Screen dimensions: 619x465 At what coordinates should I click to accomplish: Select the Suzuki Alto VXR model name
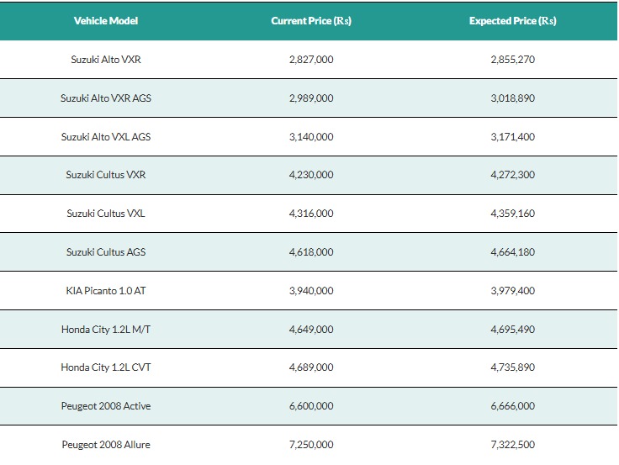tap(106, 60)
